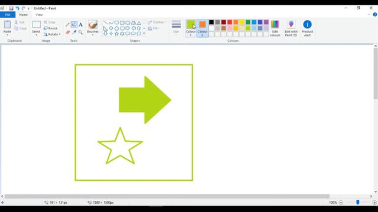Click the filled green arrow on canvas
The width and height of the screenshot is (378, 212).
145,100
